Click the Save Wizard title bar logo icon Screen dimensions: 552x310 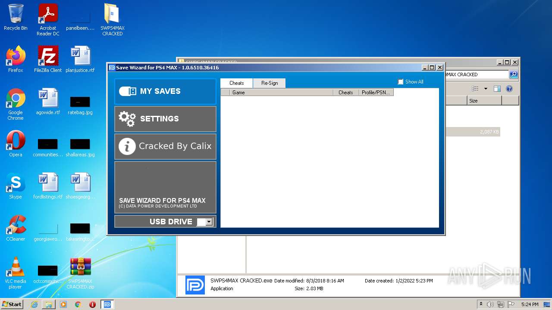[x=112, y=68]
